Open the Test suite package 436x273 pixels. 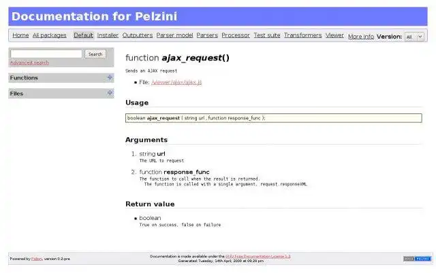coord(267,35)
